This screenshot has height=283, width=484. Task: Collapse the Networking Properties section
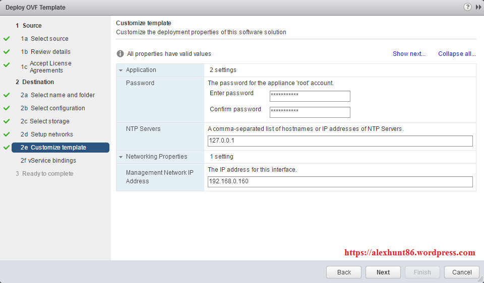[120, 157]
